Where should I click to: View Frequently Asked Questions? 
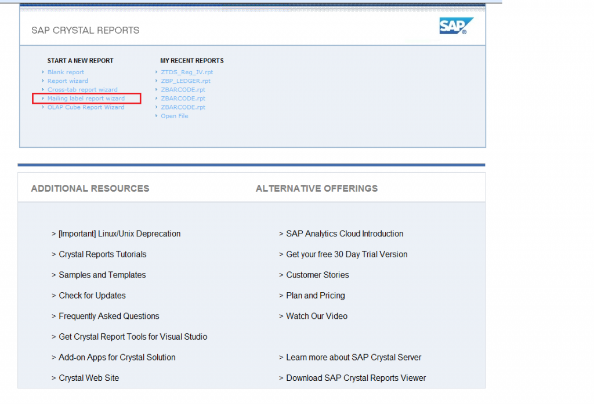pos(108,316)
